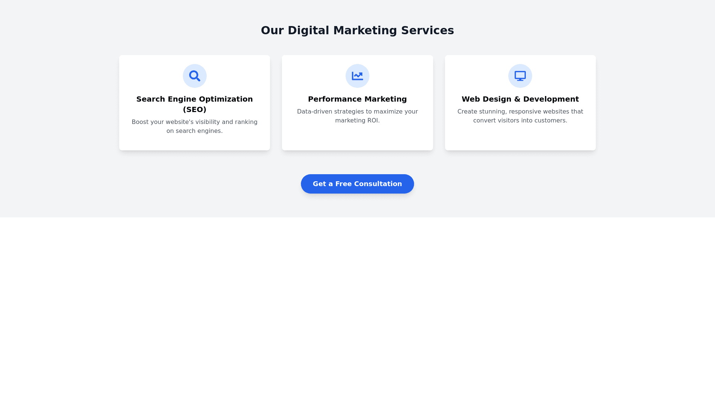Click the trending chart Performance Marketing icon
This screenshot has width=715, height=402.
[357, 76]
